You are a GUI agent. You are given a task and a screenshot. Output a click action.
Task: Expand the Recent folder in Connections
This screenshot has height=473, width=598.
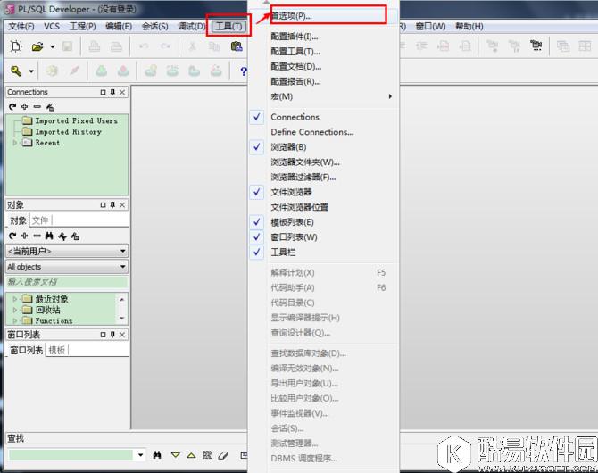[15, 143]
